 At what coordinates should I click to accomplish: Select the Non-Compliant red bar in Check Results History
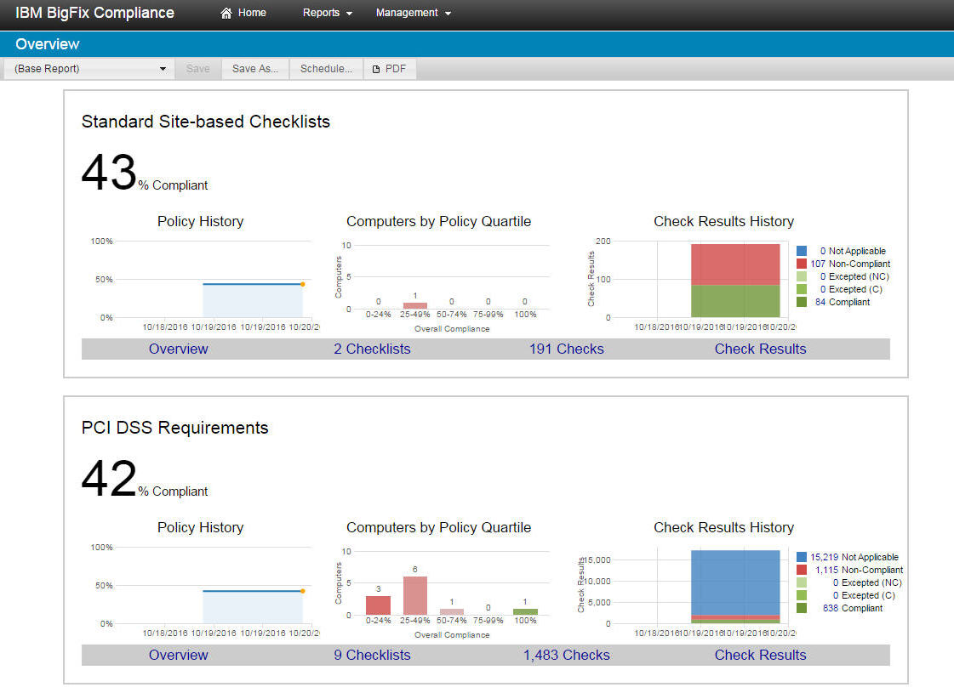coord(735,264)
